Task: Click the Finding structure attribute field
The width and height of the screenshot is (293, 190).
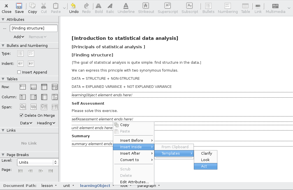Action: [34, 28]
